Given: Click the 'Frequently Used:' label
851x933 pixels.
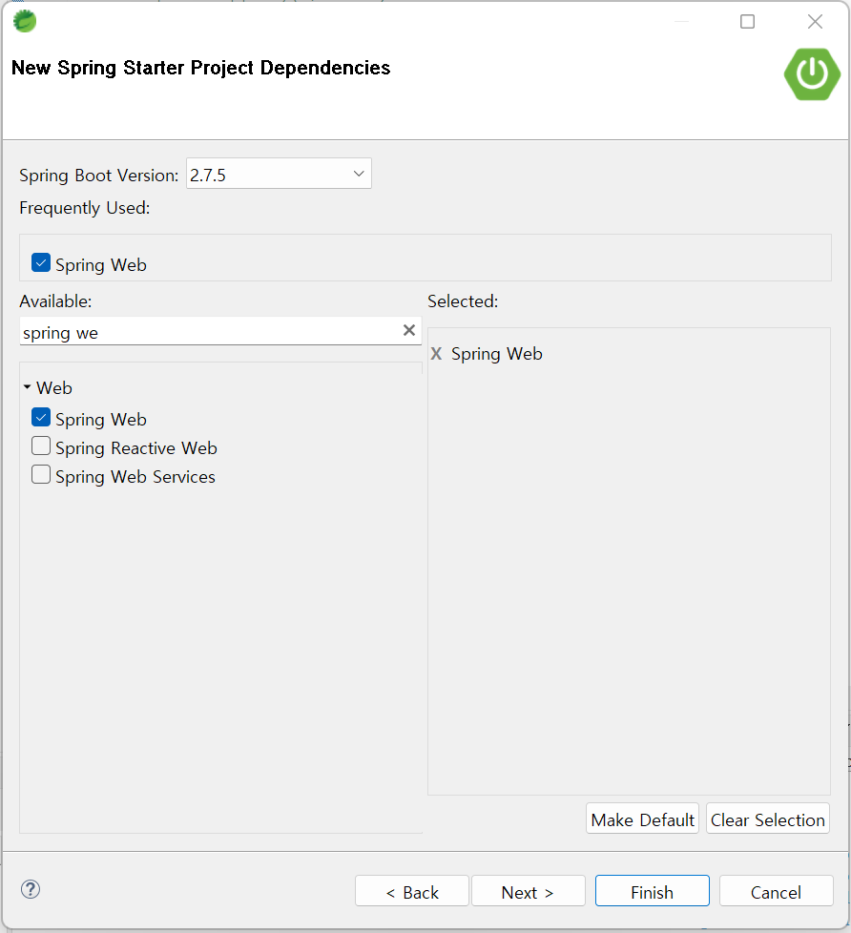Looking at the screenshot, I should 85,208.
